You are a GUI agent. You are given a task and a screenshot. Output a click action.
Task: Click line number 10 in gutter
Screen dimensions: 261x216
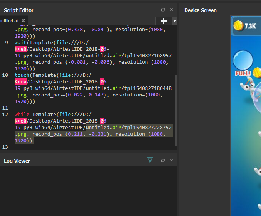point(5,75)
